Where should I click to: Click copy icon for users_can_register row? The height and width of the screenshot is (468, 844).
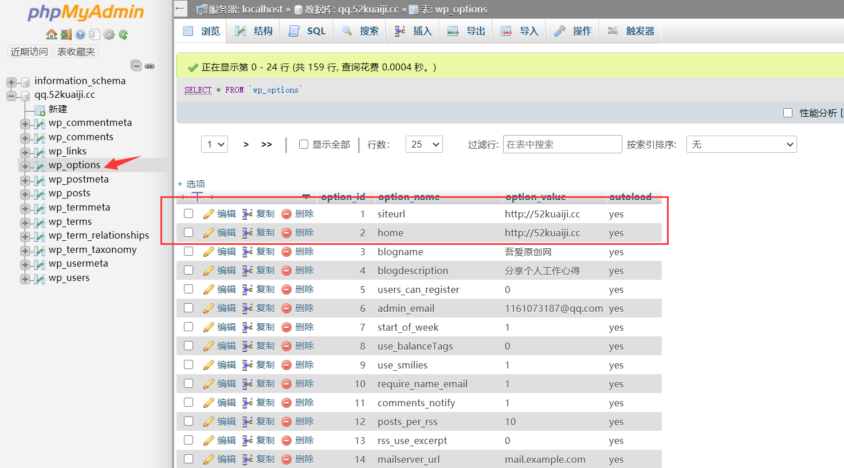(x=248, y=289)
